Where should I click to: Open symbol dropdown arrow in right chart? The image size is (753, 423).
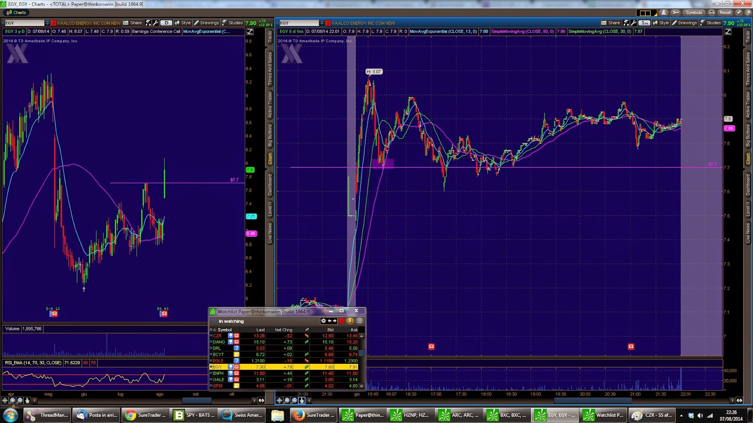tap(322, 23)
